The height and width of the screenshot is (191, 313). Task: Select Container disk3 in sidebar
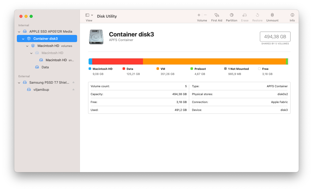(47, 39)
